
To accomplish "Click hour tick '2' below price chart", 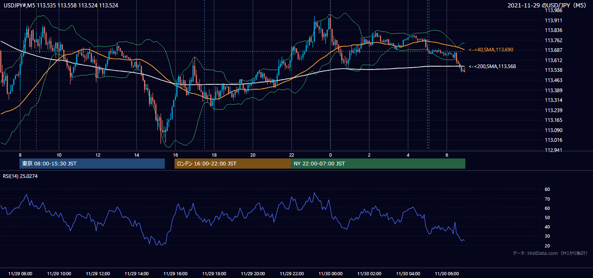I will pos(369,155).
